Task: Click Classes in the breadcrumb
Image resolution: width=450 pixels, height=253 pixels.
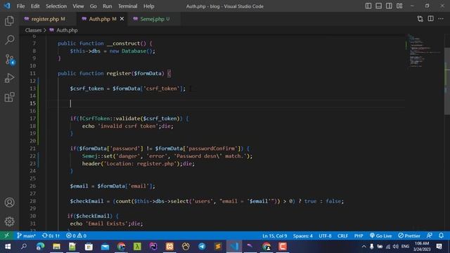Action: 33,30
